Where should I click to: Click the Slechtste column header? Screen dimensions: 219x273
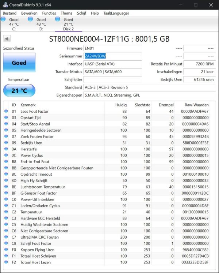(x=142, y=105)
